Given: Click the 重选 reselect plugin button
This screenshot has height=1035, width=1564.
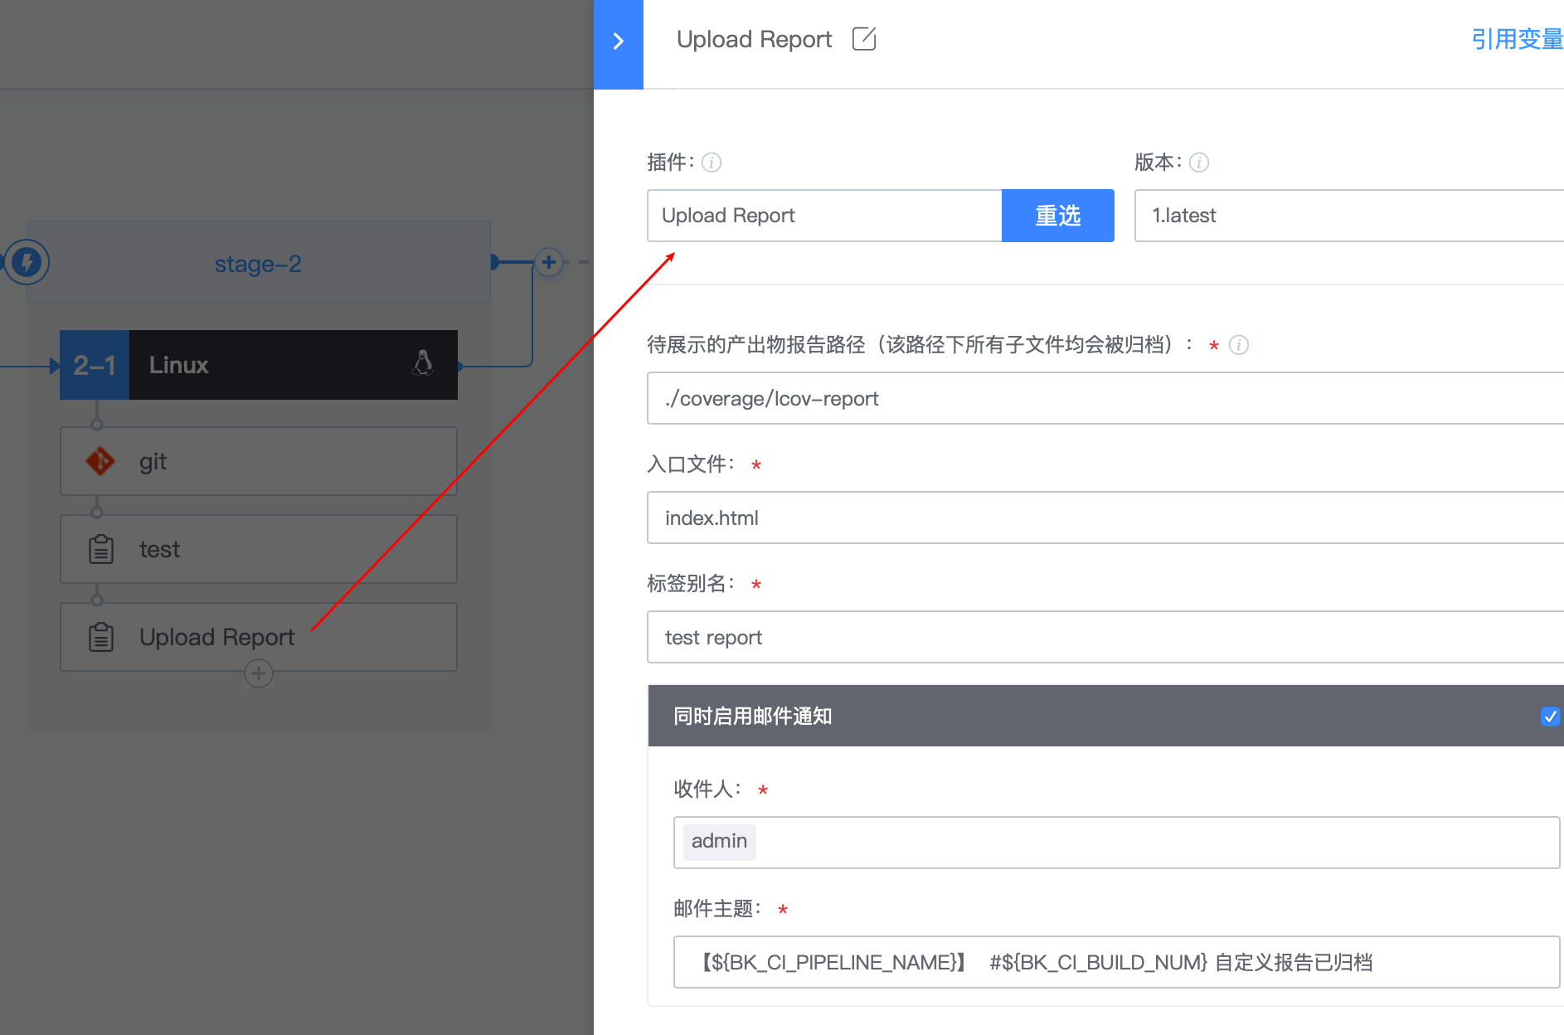Looking at the screenshot, I should [1058, 216].
